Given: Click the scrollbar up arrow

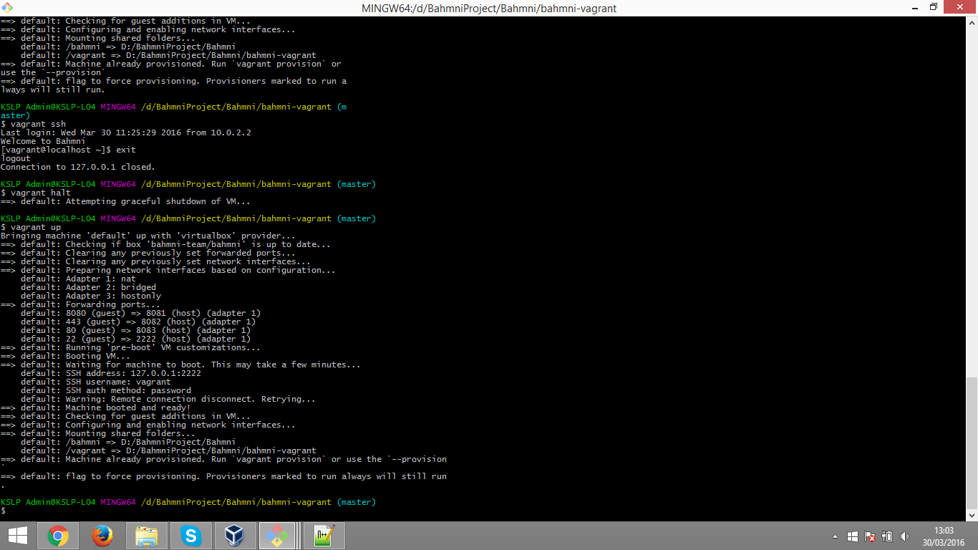Looking at the screenshot, I should (972, 21).
